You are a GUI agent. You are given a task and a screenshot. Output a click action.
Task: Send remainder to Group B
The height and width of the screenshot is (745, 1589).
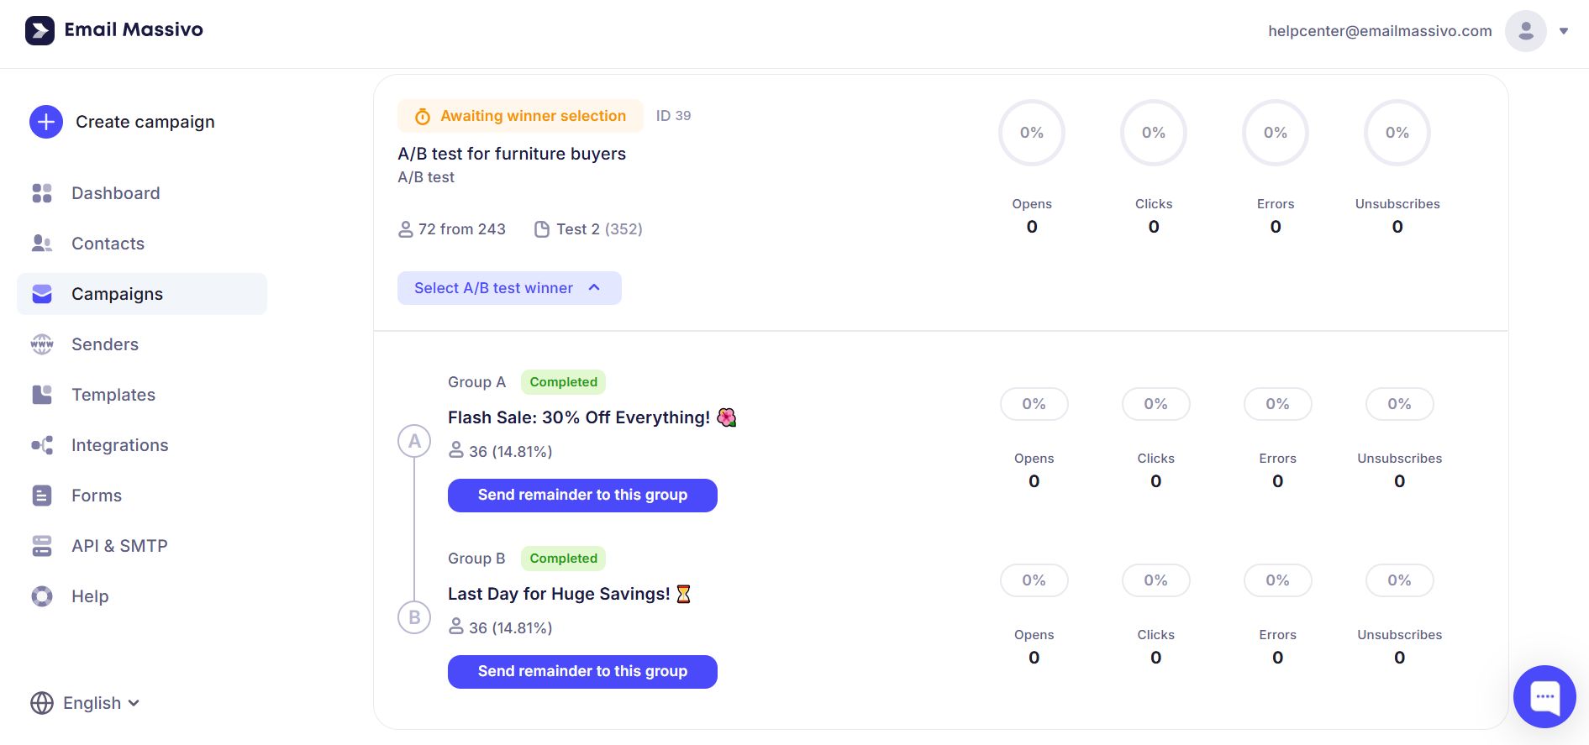point(582,672)
